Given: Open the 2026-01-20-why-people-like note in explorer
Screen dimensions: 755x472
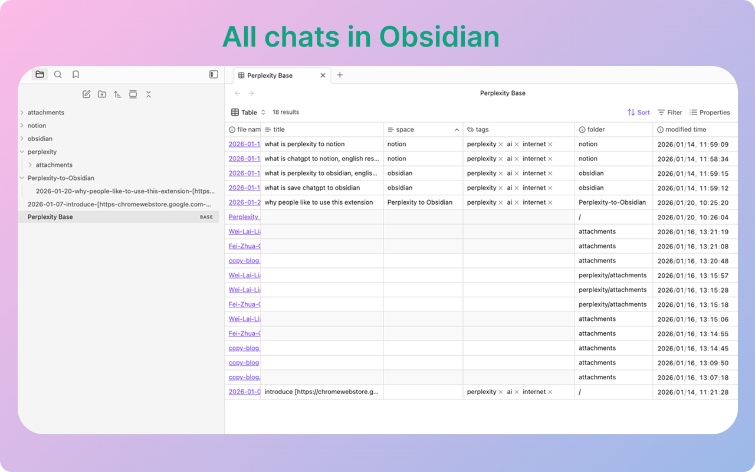Looking at the screenshot, I should (125, 191).
